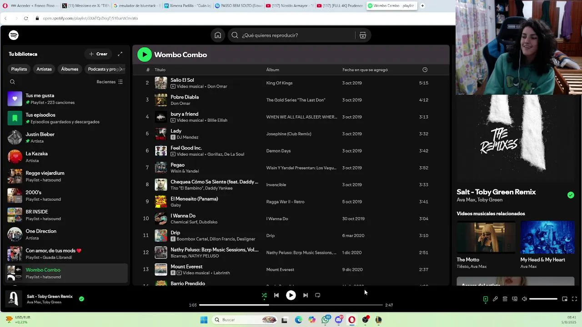Open the mini player icon
582x327 pixels.
(x=565, y=299)
